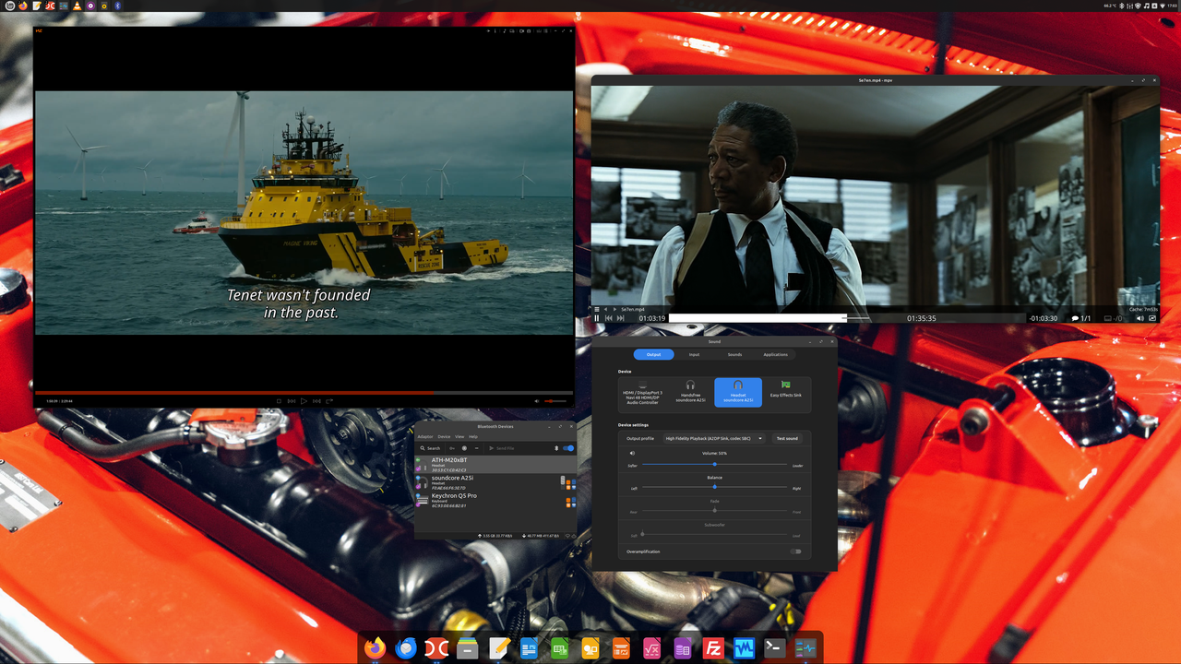Launch LibreOffice Writer from dock
Image resolution: width=1181 pixels, height=664 pixels.
click(x=529, y=648)
